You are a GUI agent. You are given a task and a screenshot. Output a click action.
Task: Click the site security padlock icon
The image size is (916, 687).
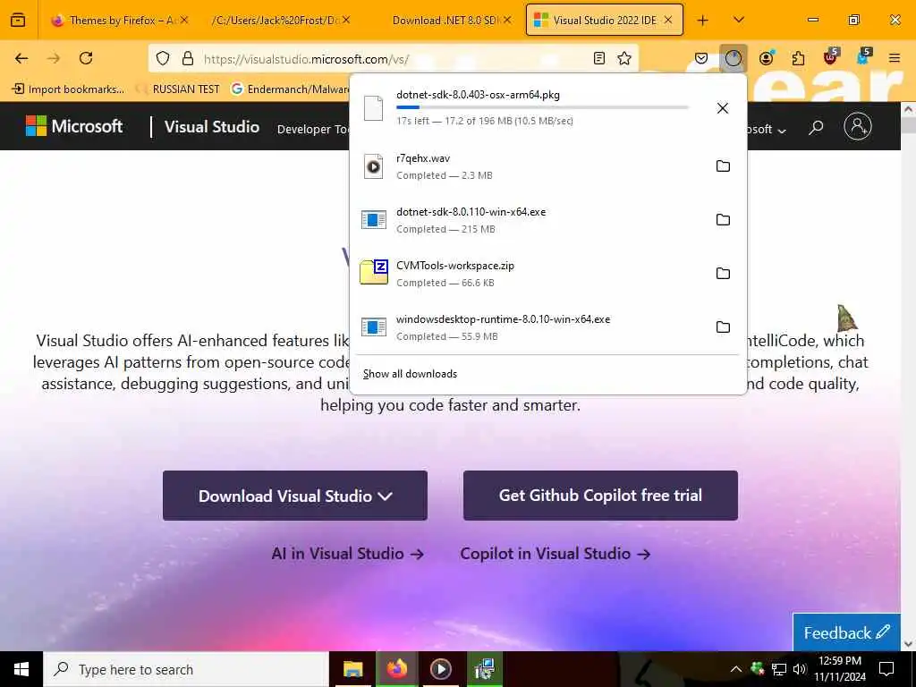(x=188, y=58)
